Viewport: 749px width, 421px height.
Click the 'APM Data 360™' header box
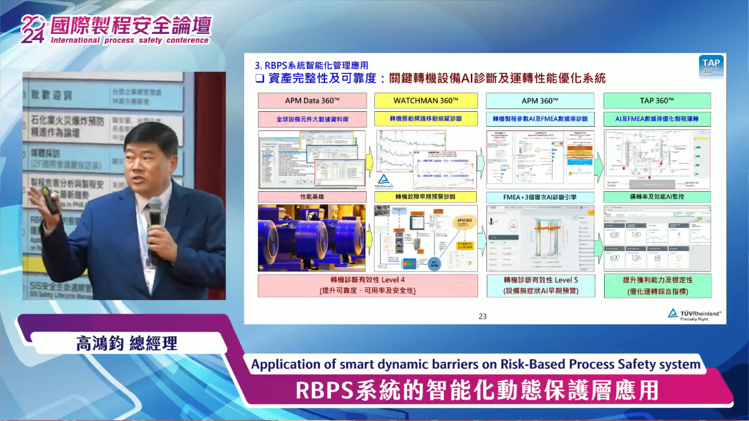pyautogui.click(x=312, y=100)
